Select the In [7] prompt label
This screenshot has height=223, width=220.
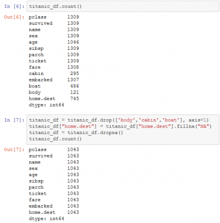pos(14,120)
